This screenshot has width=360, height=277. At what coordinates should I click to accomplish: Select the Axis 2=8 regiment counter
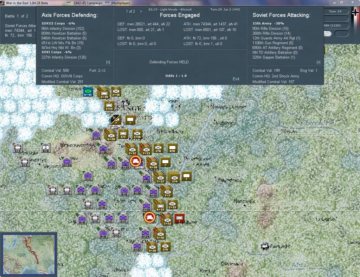102,204
